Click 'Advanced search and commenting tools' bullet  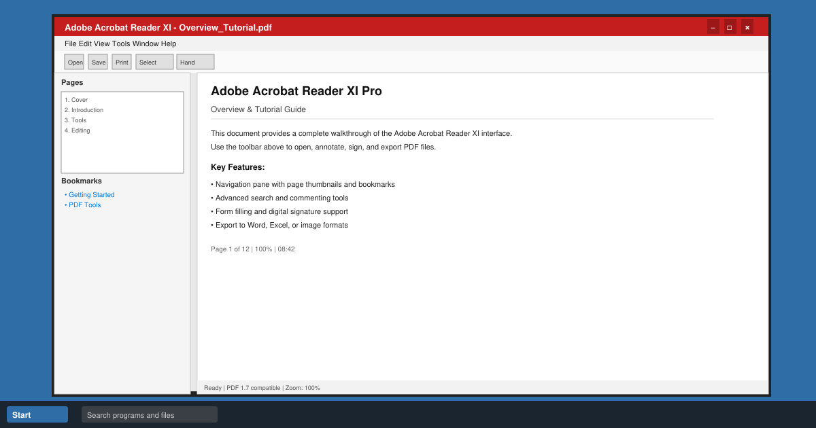279,198
